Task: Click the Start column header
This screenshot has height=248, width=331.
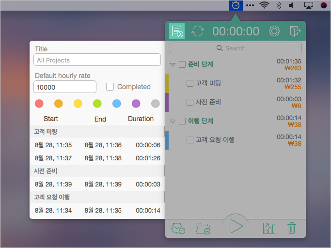Action: (51, 119)
